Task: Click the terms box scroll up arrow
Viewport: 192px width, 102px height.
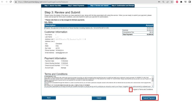Action: coord(152,77)
